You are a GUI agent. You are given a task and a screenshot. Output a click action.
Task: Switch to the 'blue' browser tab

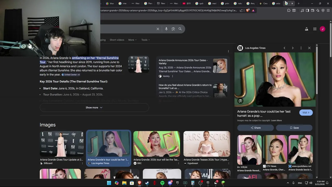click(x=110, y=3)
